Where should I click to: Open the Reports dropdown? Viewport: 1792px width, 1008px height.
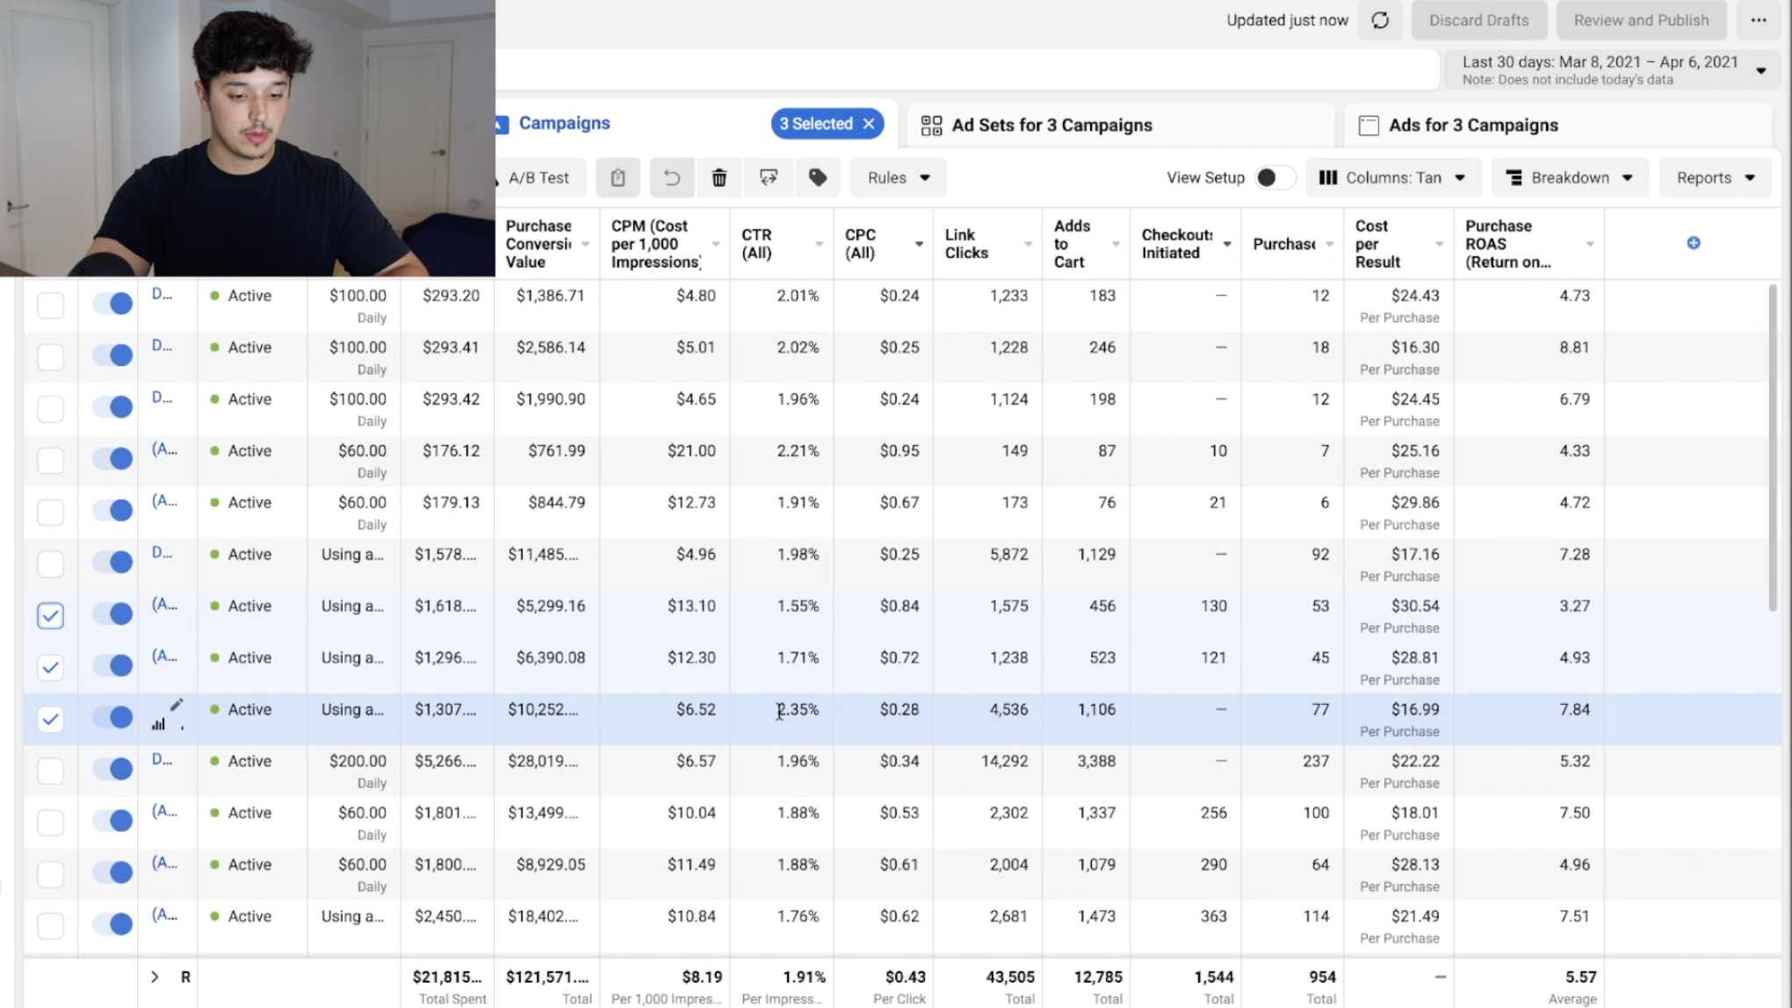tap(1715, 177)
